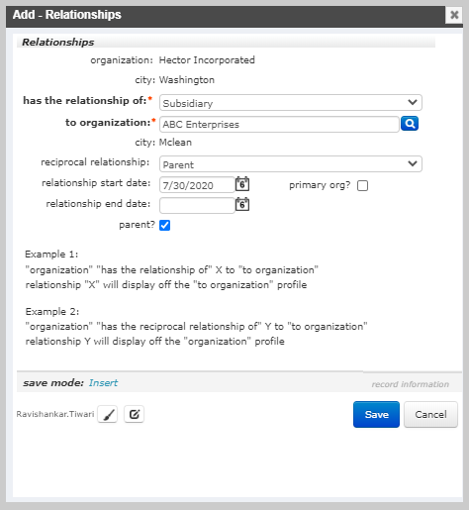This screenshot has height=510, width=469.
Task: Click the Save button
Action: click(x=376, y=415)
